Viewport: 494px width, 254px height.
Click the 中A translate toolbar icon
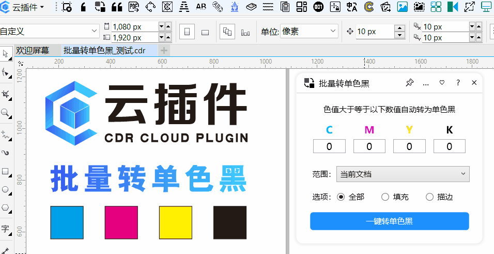(351, 7)
